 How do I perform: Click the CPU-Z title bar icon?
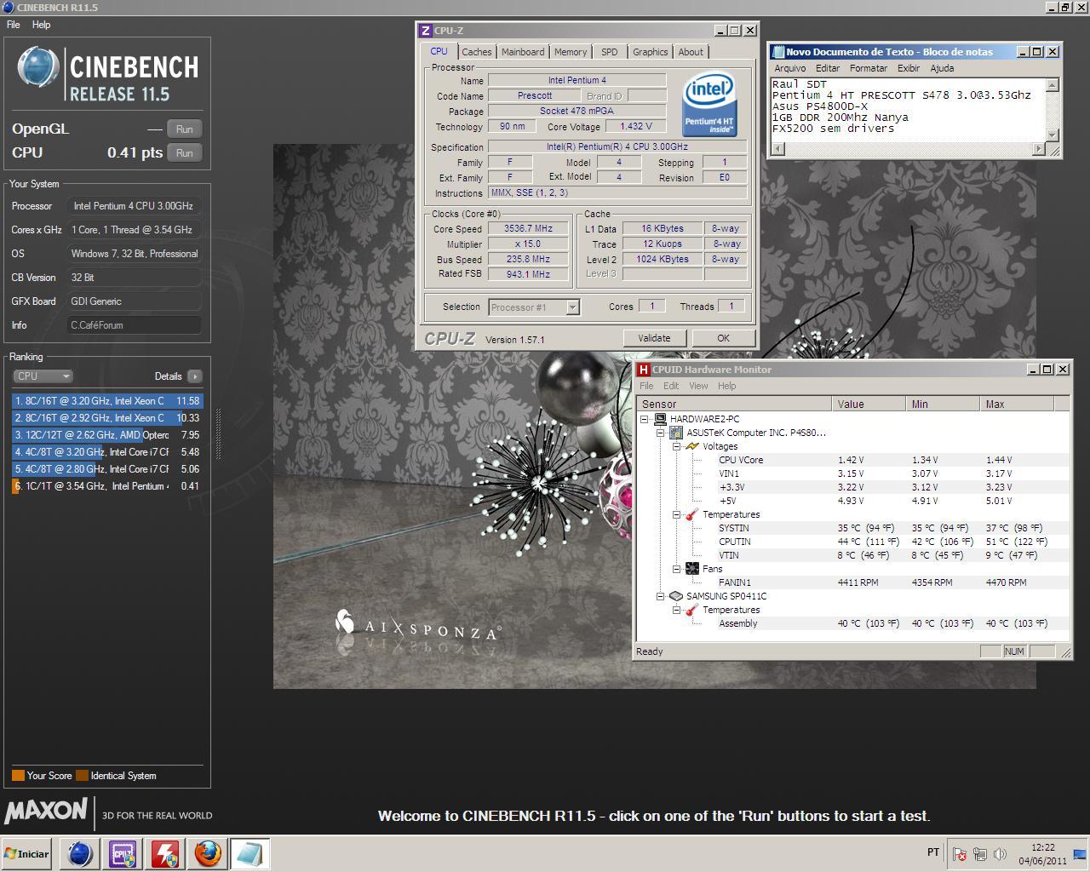click(426, 31)
